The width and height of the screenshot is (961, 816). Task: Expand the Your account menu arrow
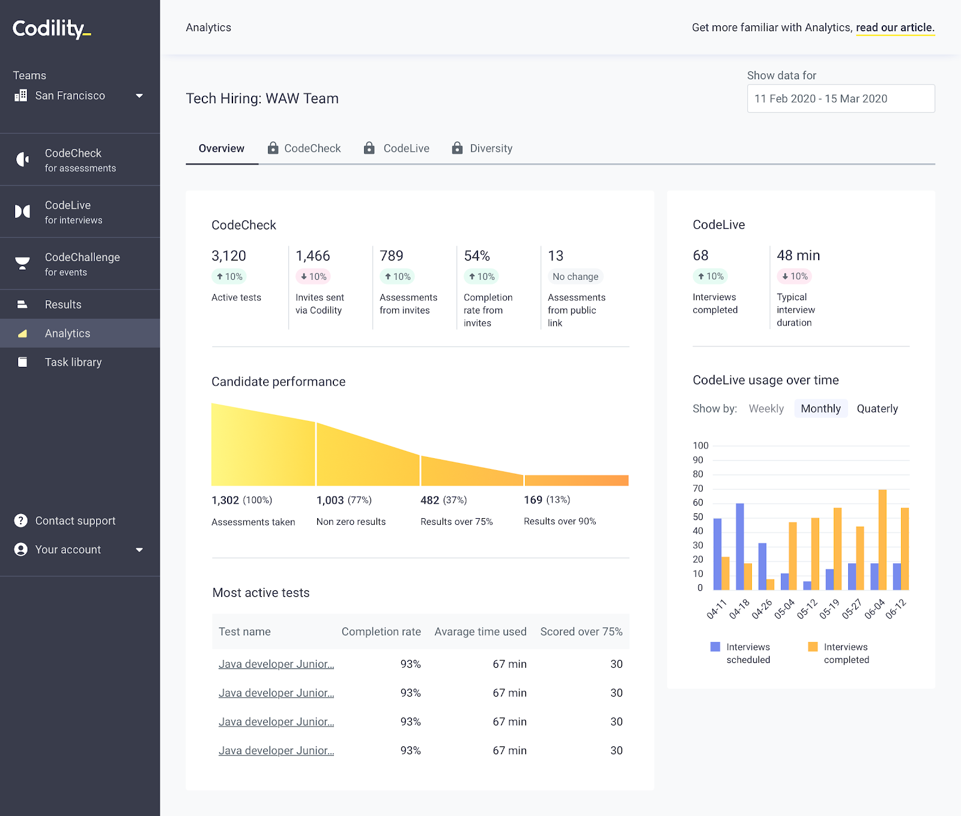coord(139,549)
